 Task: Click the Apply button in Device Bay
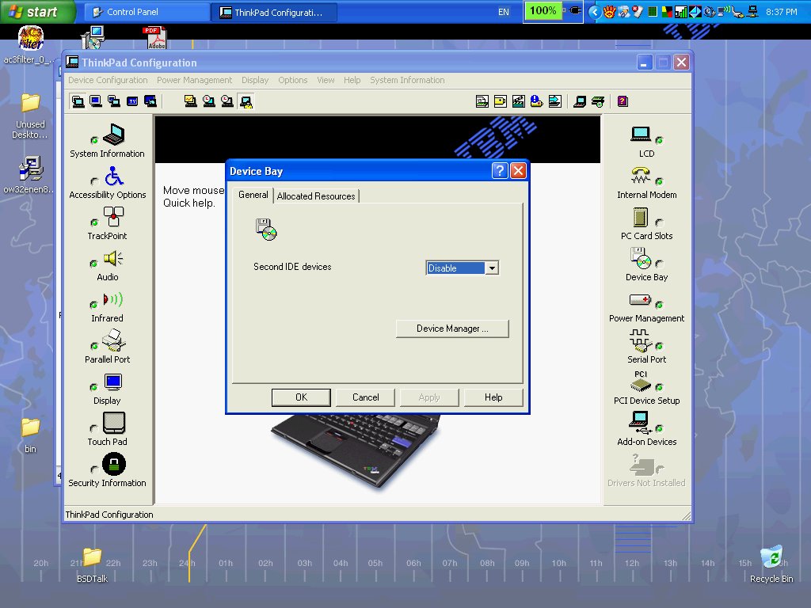click(x=429, y=397)
